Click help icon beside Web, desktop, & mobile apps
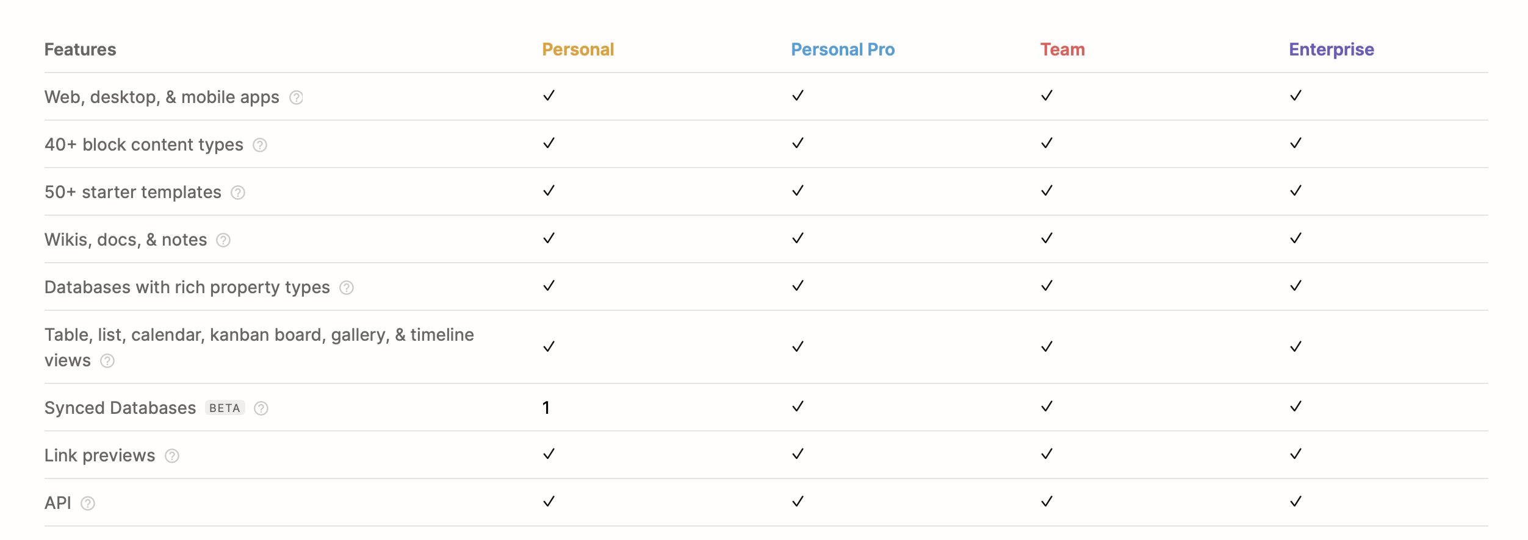 coord(296,98)
